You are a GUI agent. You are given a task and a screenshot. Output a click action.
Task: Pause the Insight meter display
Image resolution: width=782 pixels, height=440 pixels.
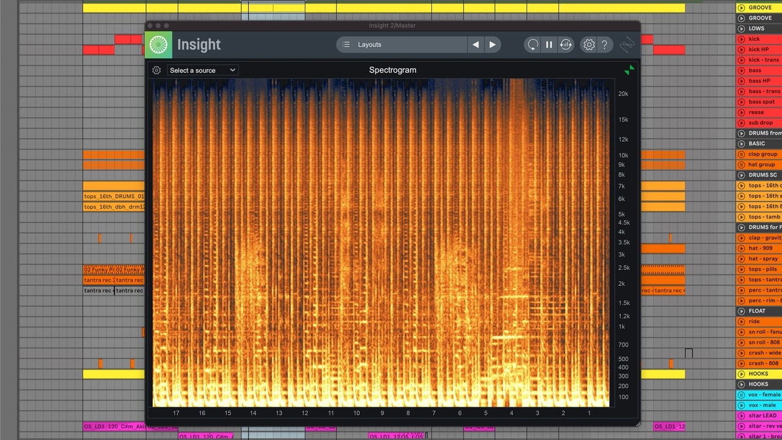tap(549, 45)
